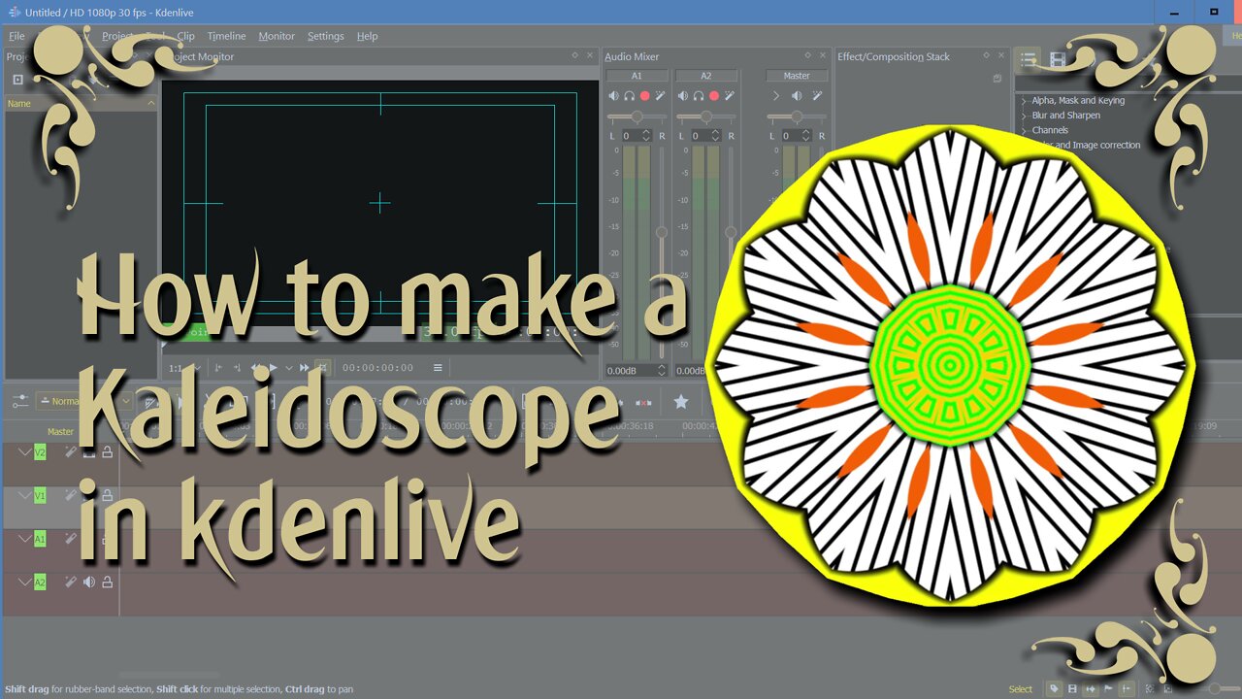Arm recording on the A1 mixer channel
The height and width of the screenshot is (699, 1242).
[x=644, y=95]
